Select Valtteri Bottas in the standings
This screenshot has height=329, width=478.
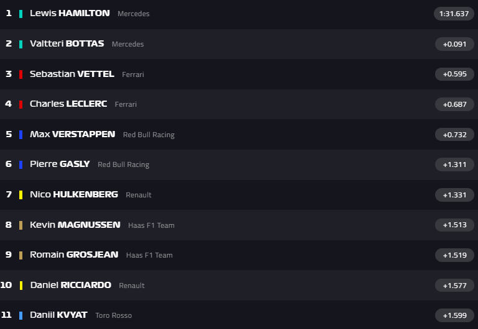tap(67, 43)
